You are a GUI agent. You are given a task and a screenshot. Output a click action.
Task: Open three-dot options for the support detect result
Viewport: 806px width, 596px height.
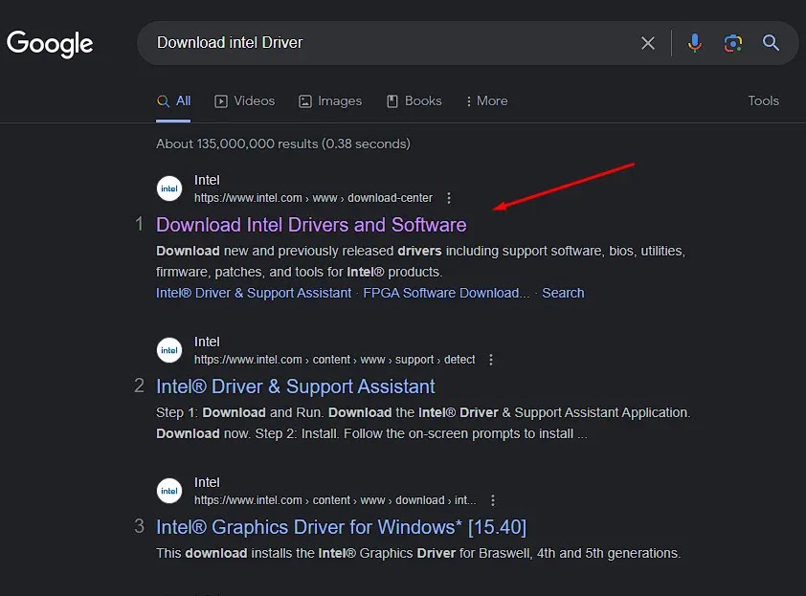[x=491, y=360]
